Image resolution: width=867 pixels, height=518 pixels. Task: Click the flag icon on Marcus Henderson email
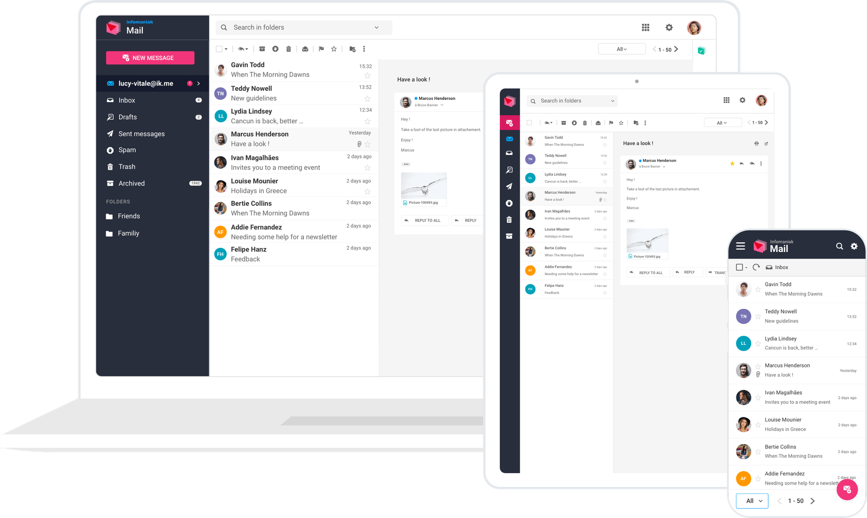point(319,49)
